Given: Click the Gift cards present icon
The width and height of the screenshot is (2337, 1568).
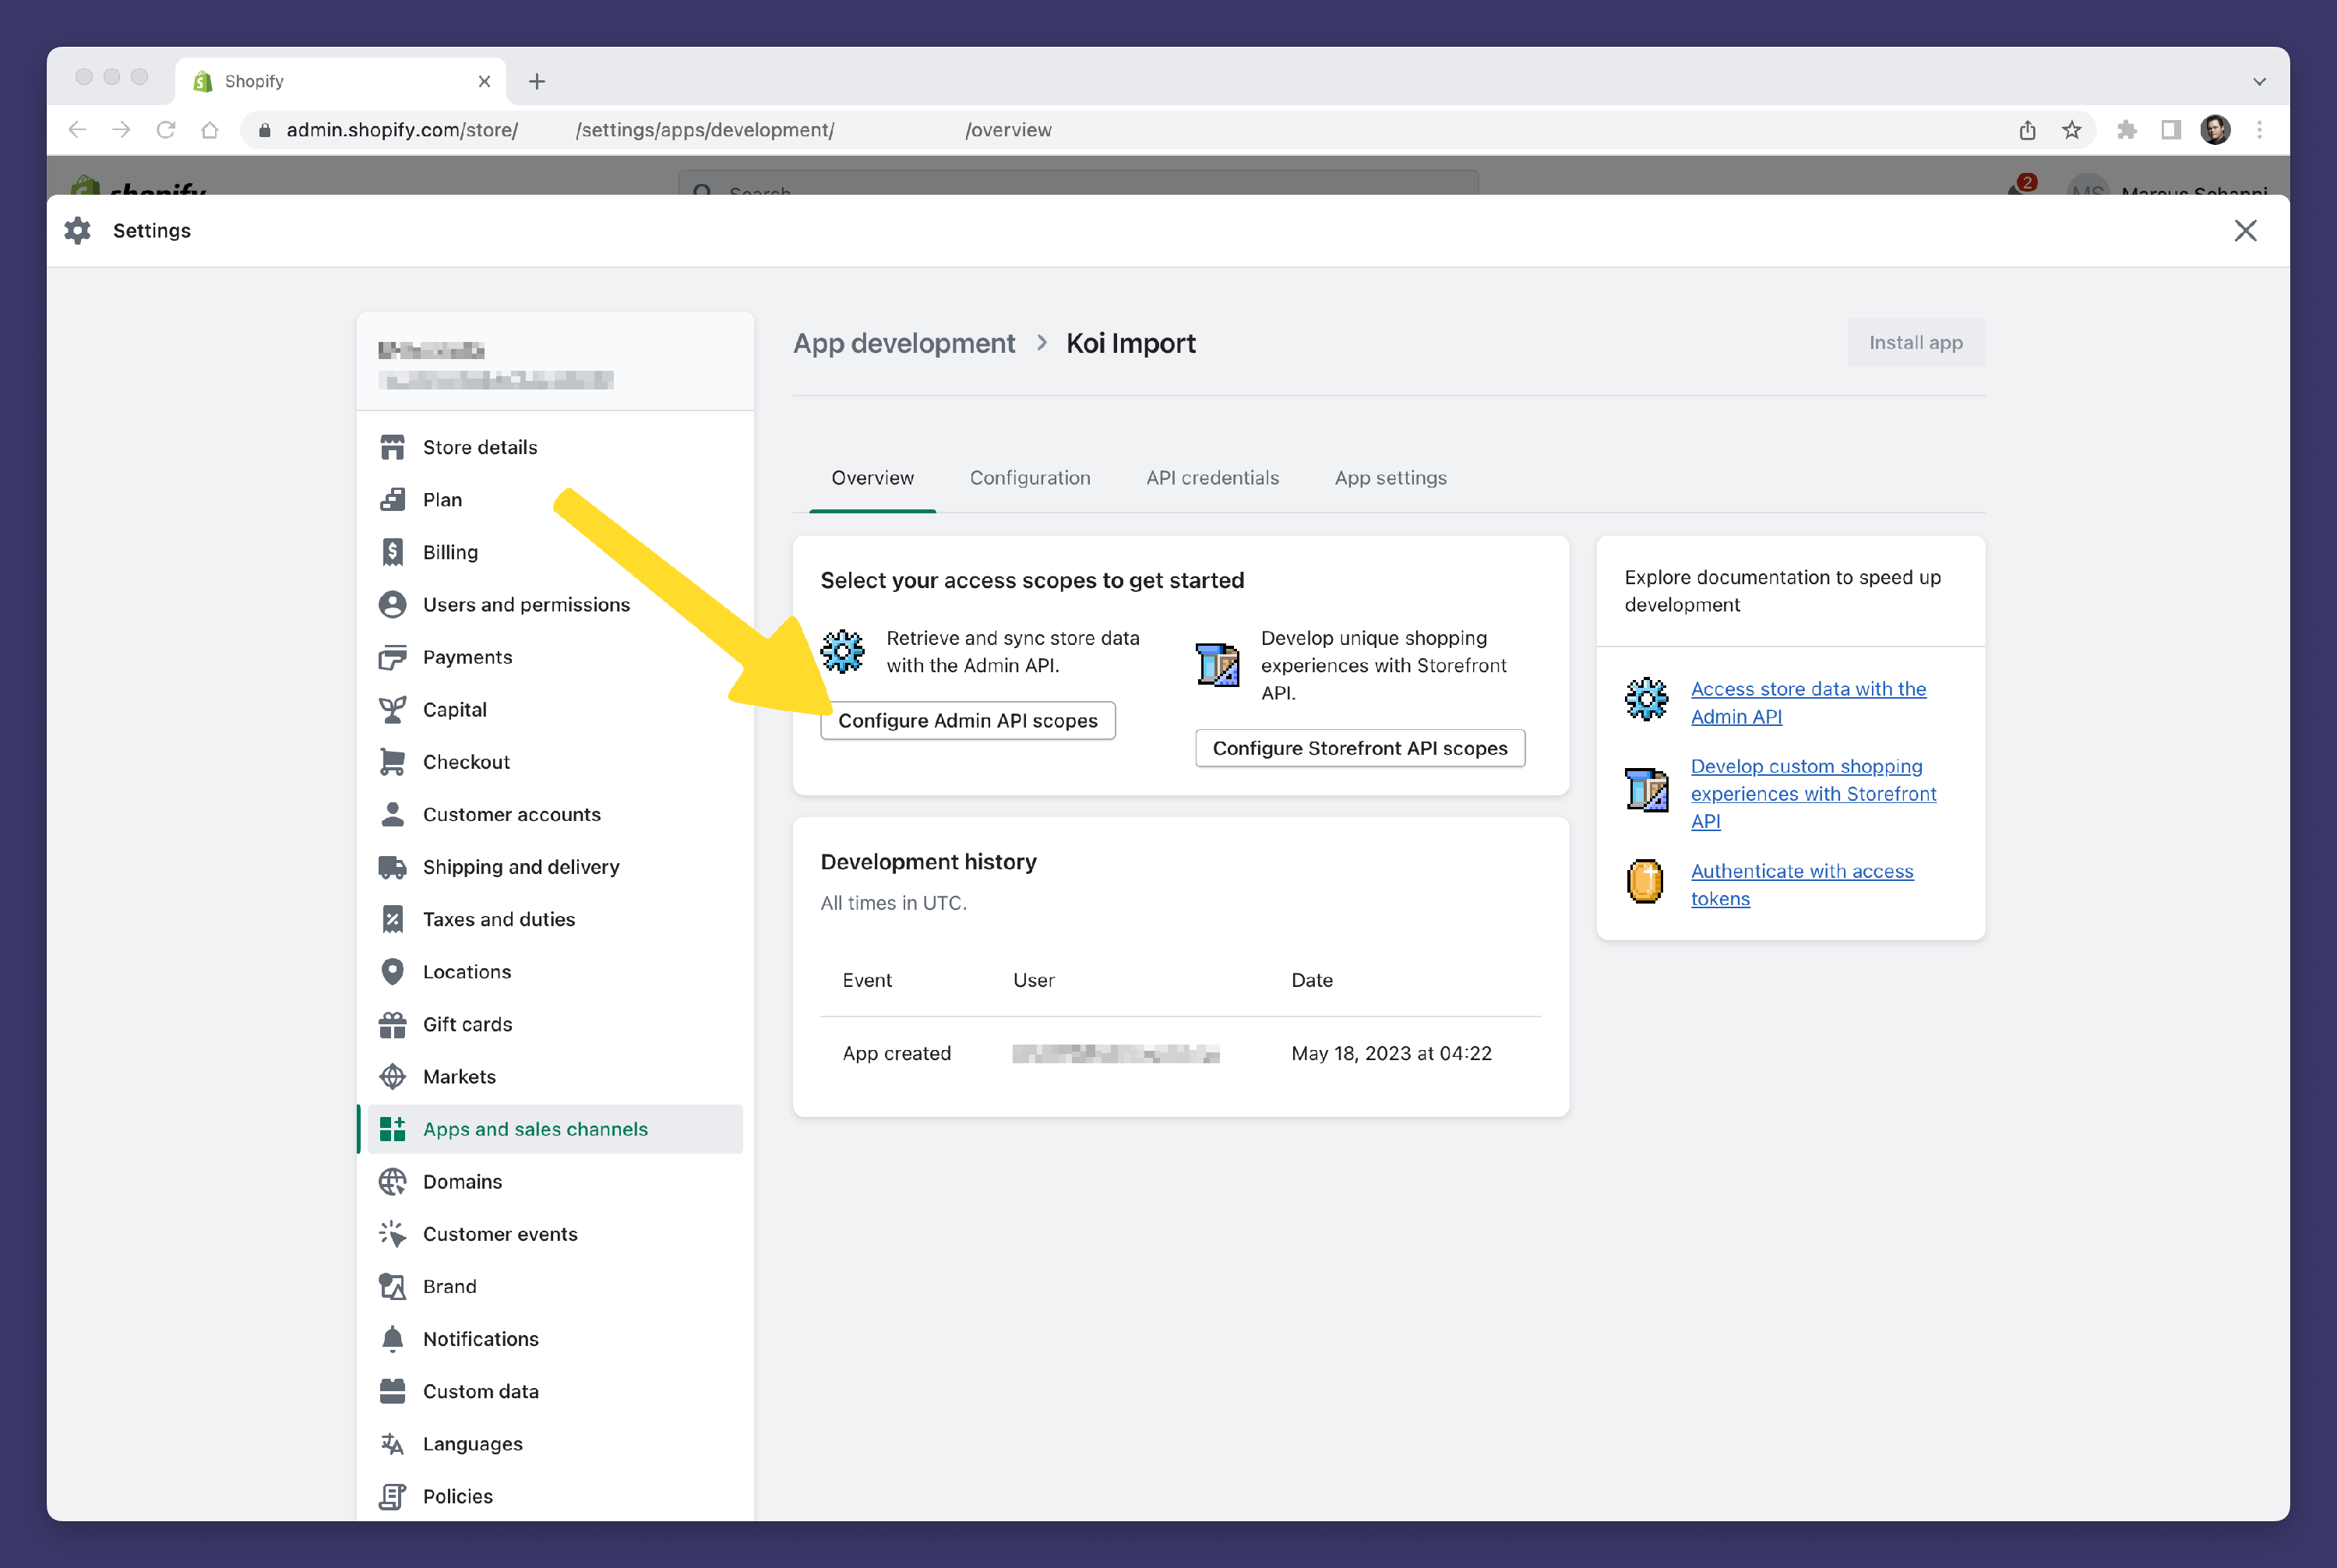Looking at the screenshot, I should click(392, 1024).
